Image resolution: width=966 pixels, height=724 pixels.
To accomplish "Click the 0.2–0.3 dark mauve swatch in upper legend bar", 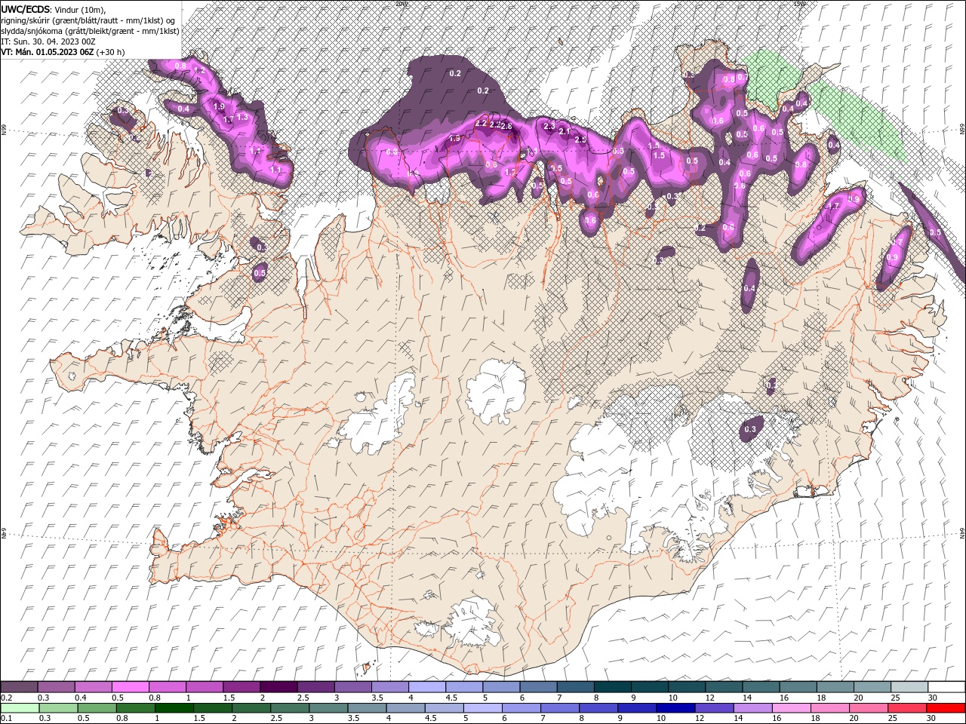I will (20, 686).
